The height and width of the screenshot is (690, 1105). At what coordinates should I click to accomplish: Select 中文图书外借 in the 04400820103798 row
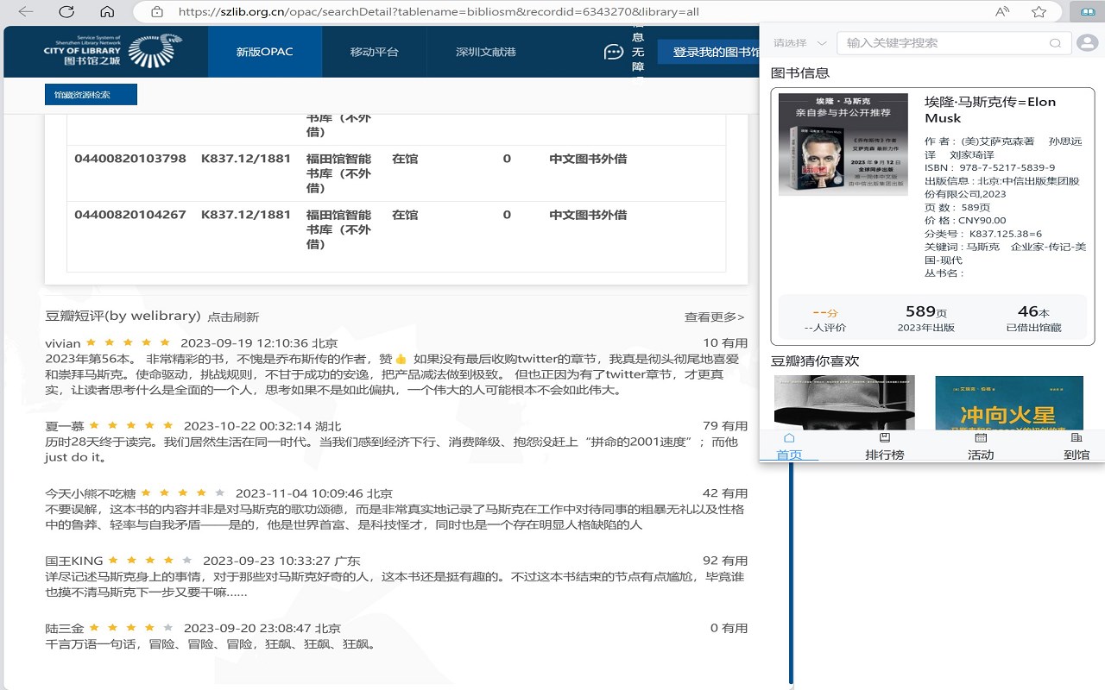pyautogui.click(x=588, y=159)
